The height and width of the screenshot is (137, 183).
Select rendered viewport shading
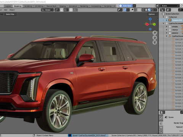point(152,10)
